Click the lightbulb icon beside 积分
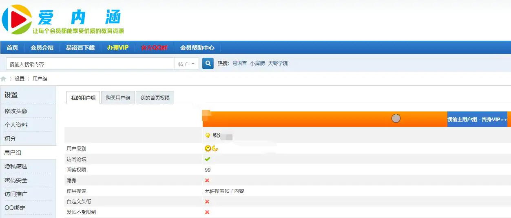 pos(208,135)
